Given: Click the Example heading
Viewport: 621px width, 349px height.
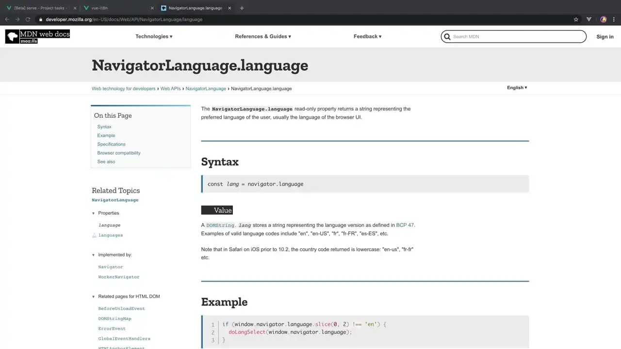Looking at the screenshot, I should tap(224, 302).
